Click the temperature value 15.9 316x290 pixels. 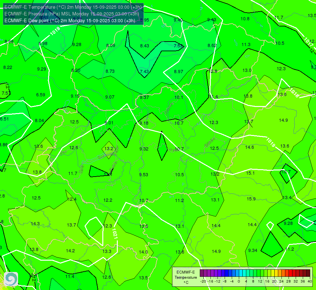(251, 199)
